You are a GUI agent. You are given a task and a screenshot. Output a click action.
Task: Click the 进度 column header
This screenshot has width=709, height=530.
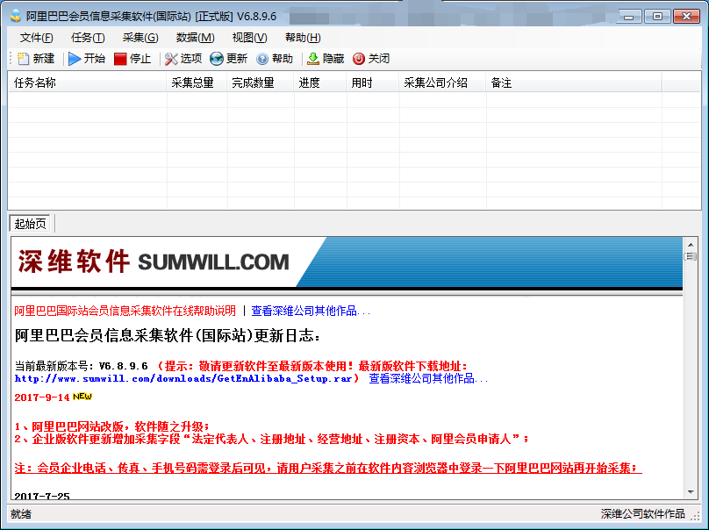[320, 82]
